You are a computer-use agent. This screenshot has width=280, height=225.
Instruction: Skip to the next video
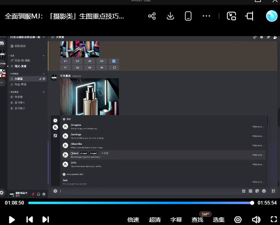point(46,220)
